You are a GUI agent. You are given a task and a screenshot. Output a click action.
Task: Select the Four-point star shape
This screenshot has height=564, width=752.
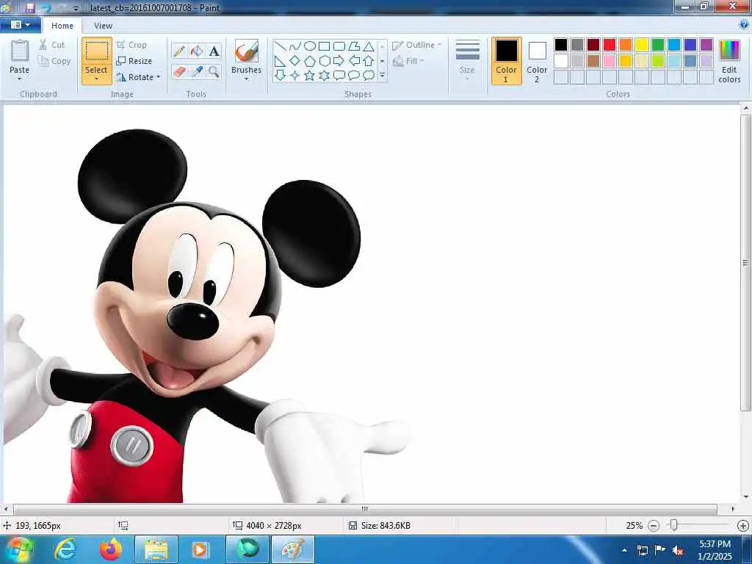point(295,76)
